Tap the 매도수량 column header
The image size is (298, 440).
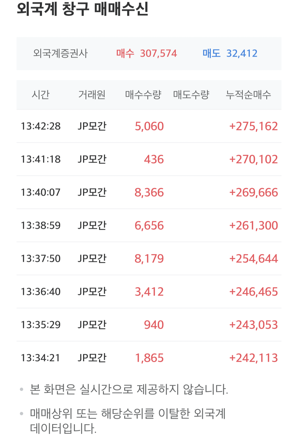coord(191,95)
